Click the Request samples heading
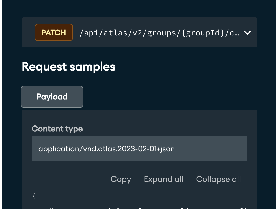The height and width of the screenshot is (209, 276). 68,67
